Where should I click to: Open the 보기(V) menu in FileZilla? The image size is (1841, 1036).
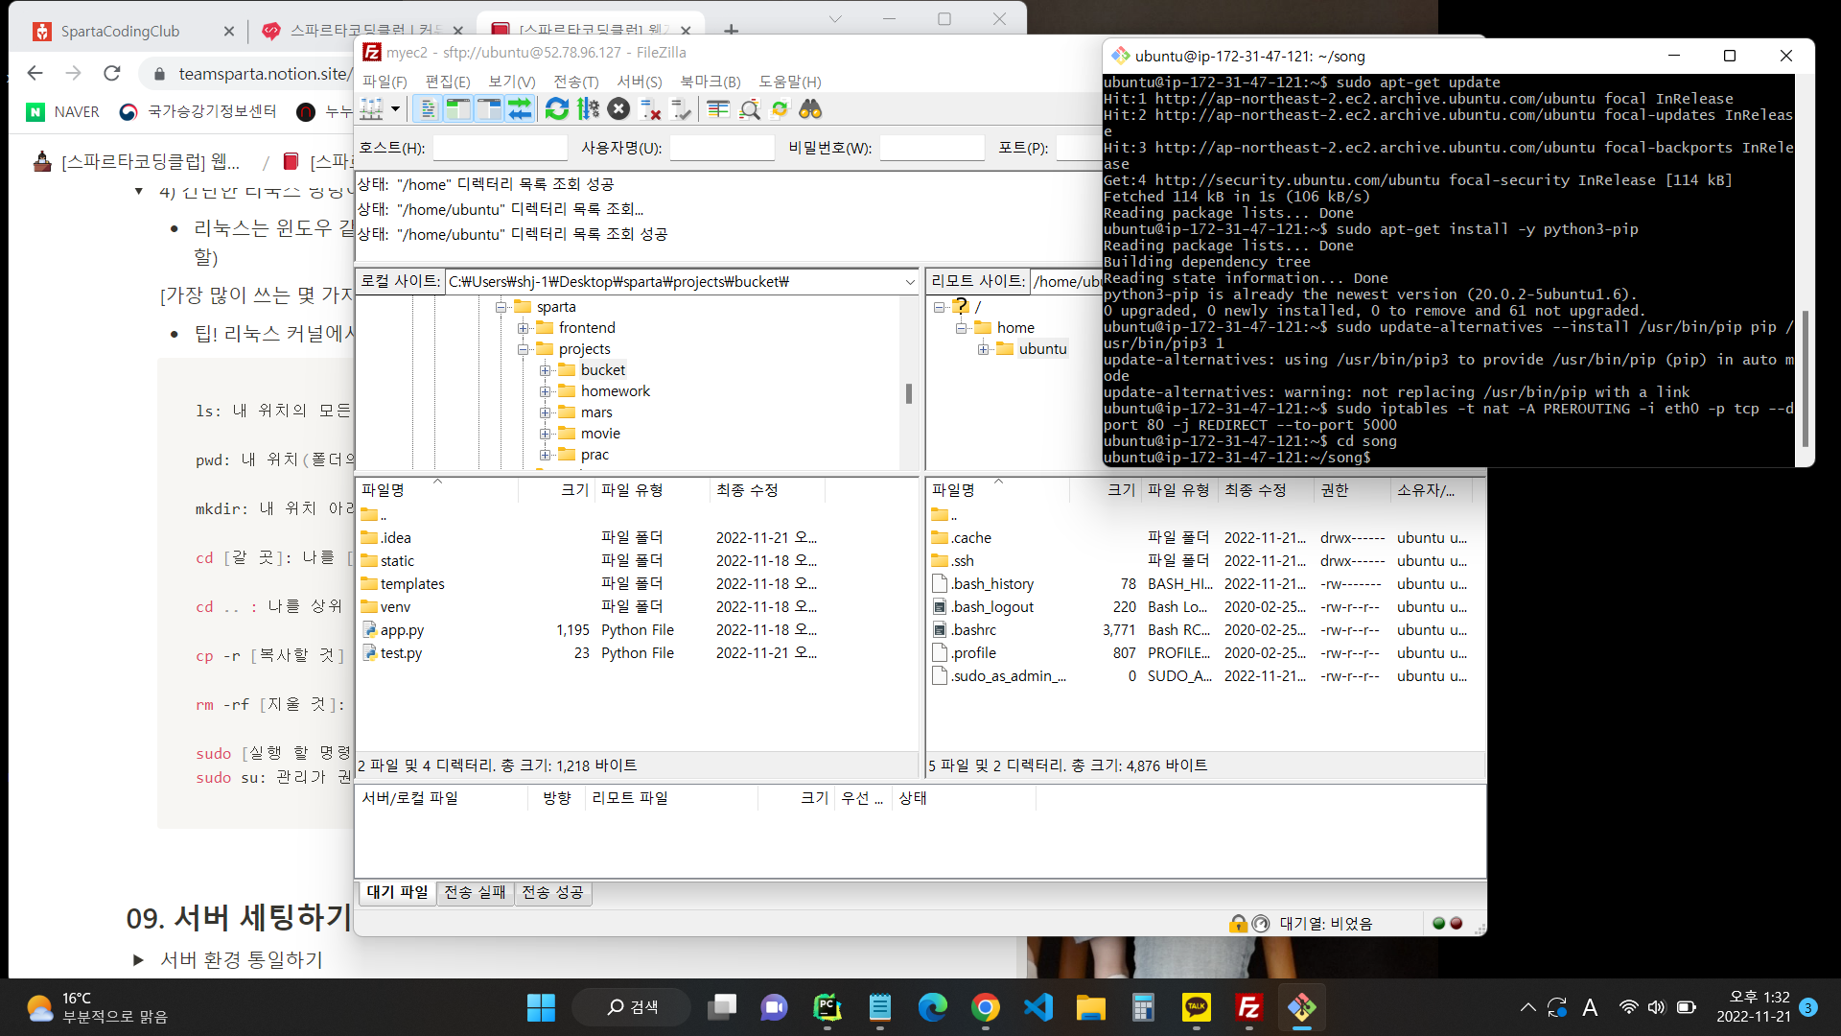512,82
